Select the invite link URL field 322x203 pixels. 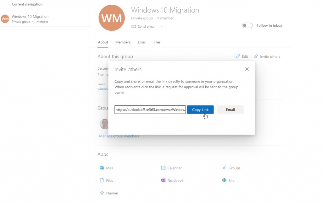pos(150,110)
